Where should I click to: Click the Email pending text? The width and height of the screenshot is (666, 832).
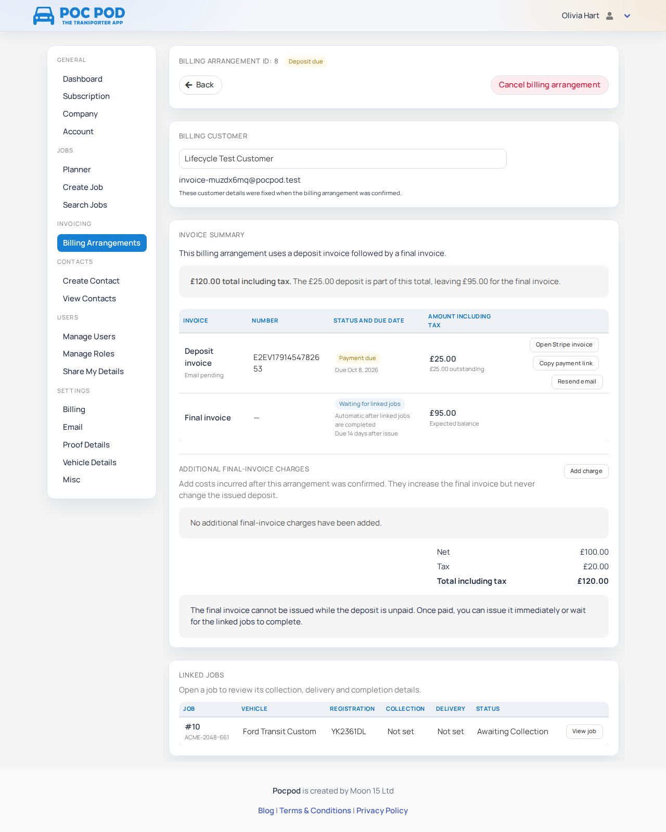click(x=204, y=375)
